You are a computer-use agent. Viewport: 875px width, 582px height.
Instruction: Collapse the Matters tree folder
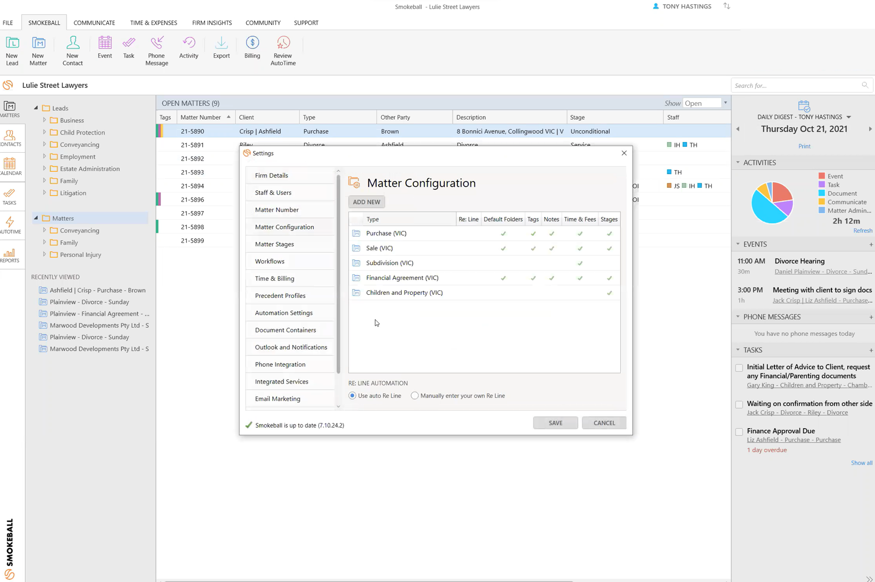[x=36, y=218]
